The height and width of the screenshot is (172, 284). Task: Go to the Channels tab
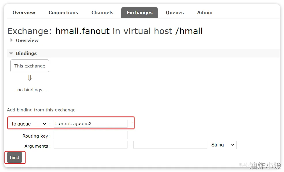[102, 13]
